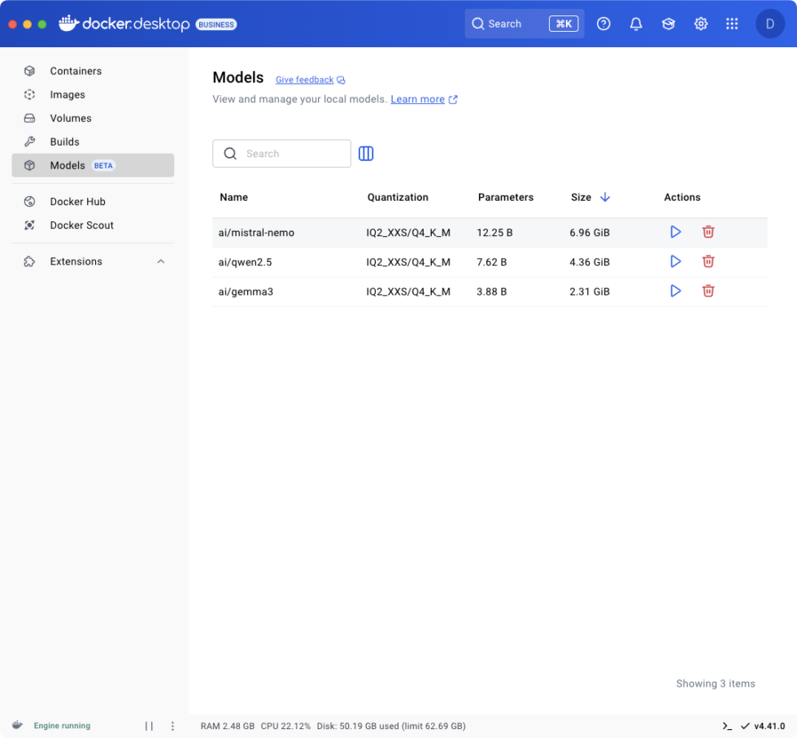Delete the ai/qwen2.5 model
Screen dimensions: 797x738
click(708, 261)
